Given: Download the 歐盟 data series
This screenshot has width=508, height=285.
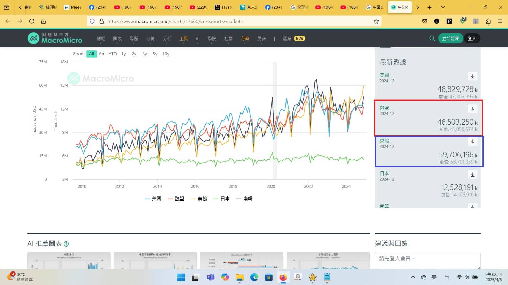Looking at the screenshot, I should tap(472, 109).
